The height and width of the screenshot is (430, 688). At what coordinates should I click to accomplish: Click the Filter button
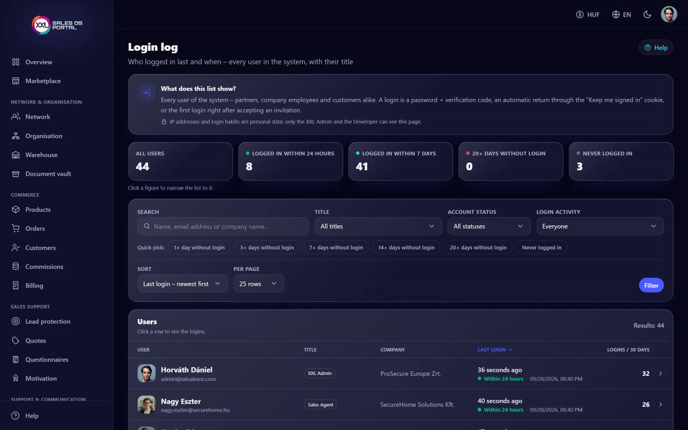pyautogui.click(x=651, y=286)
